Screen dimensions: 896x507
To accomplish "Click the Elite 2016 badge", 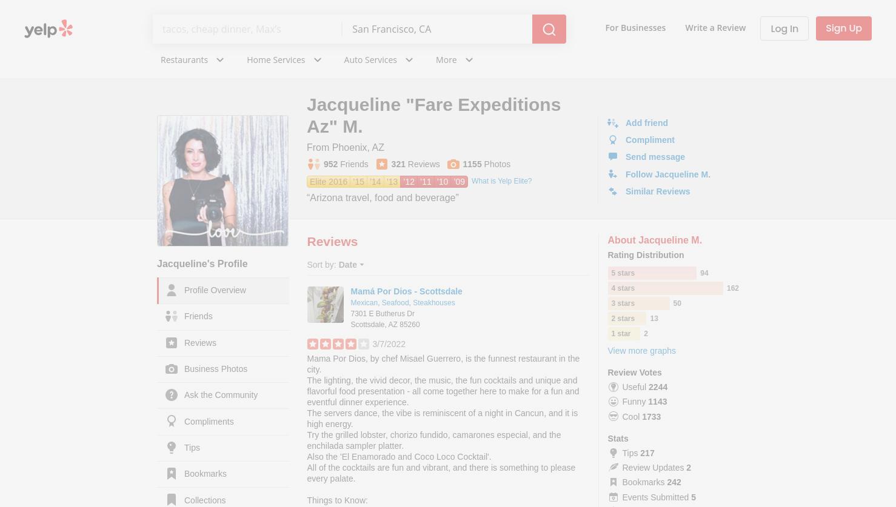I will tap(329, 182).
